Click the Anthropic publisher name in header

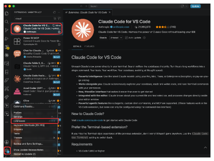pos(104,27)
